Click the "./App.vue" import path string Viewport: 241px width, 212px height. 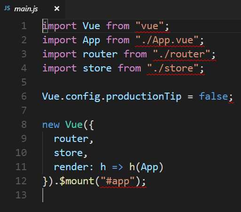pyautogui.click(x=167, y=40)
